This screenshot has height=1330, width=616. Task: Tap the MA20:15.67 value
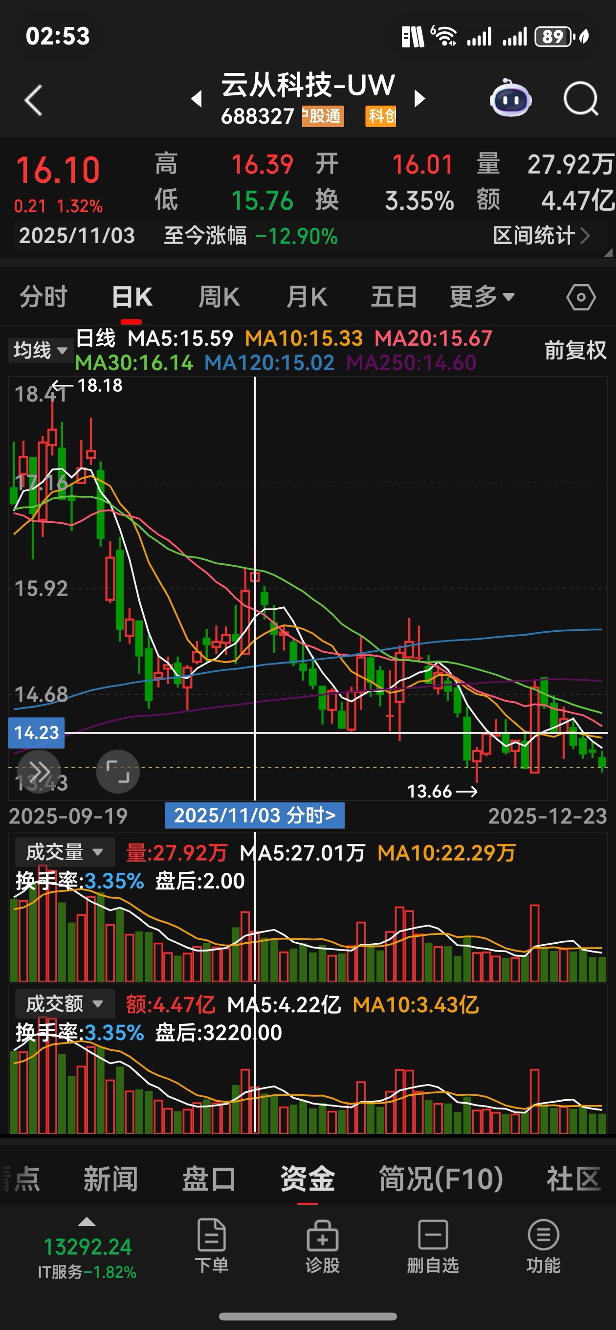point(433,339)
